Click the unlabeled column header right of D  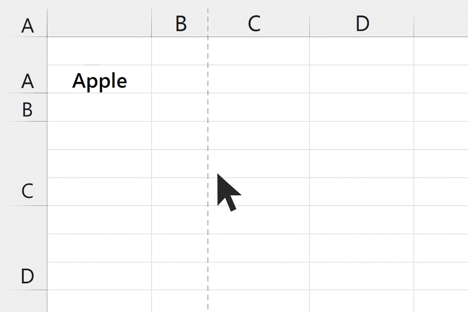pos(441,23)
